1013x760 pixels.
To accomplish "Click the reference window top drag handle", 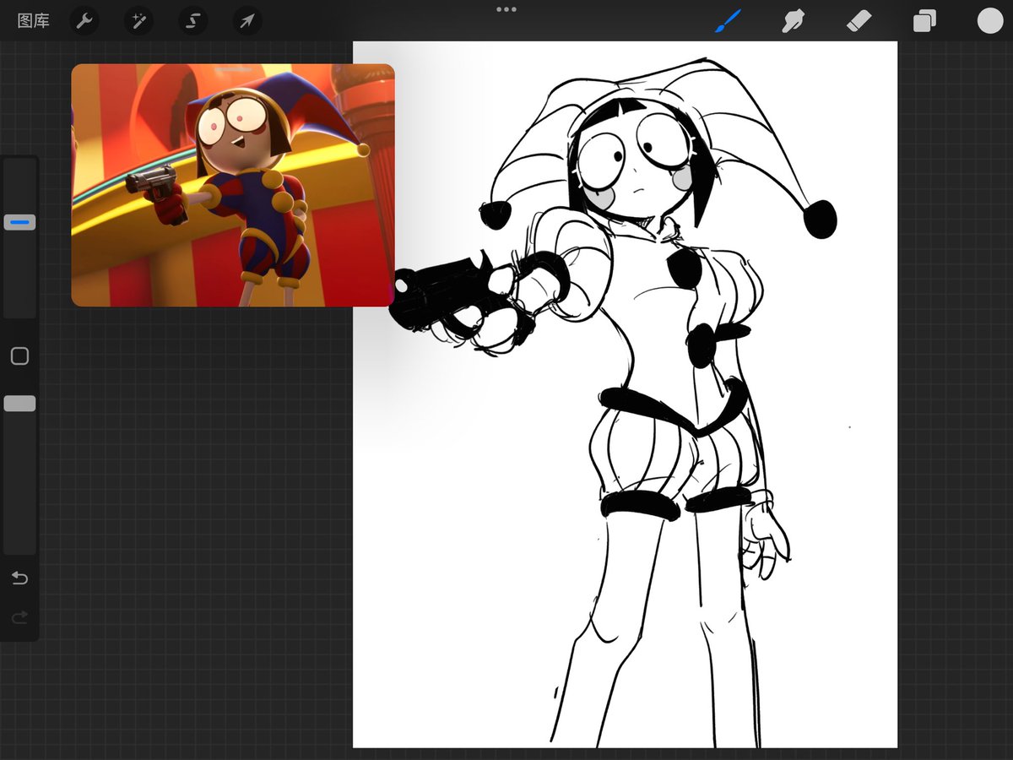I will (x=233, y=68).
